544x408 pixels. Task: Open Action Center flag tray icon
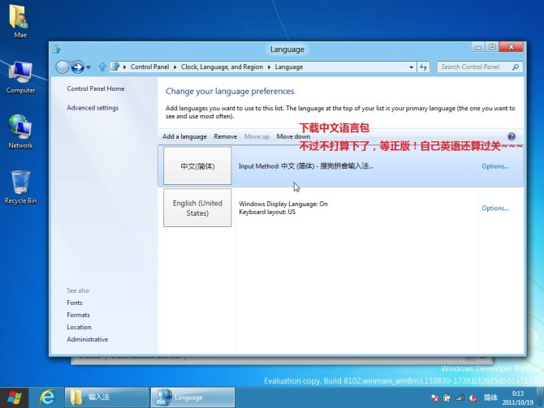[x=434, y=398]
